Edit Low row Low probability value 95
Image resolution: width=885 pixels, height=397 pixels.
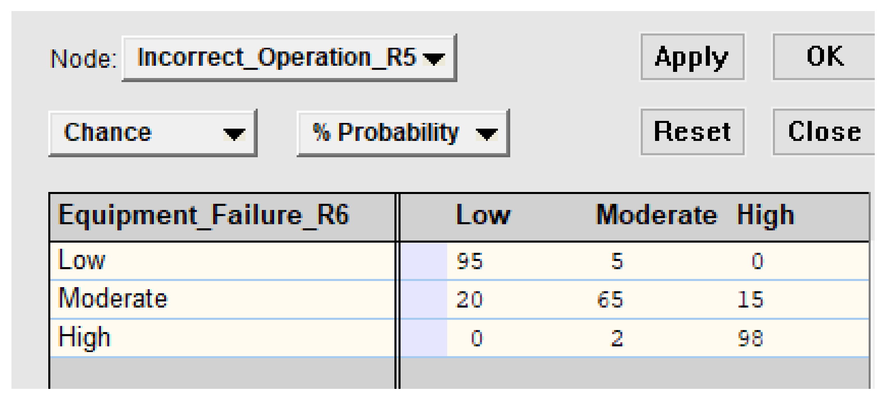click(x=470, y=261)
